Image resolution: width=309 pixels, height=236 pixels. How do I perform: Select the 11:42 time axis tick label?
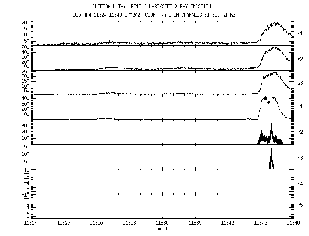pos(228,224)
